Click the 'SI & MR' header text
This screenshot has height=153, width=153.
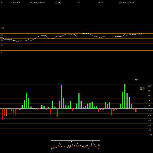[x=16, y=2]
